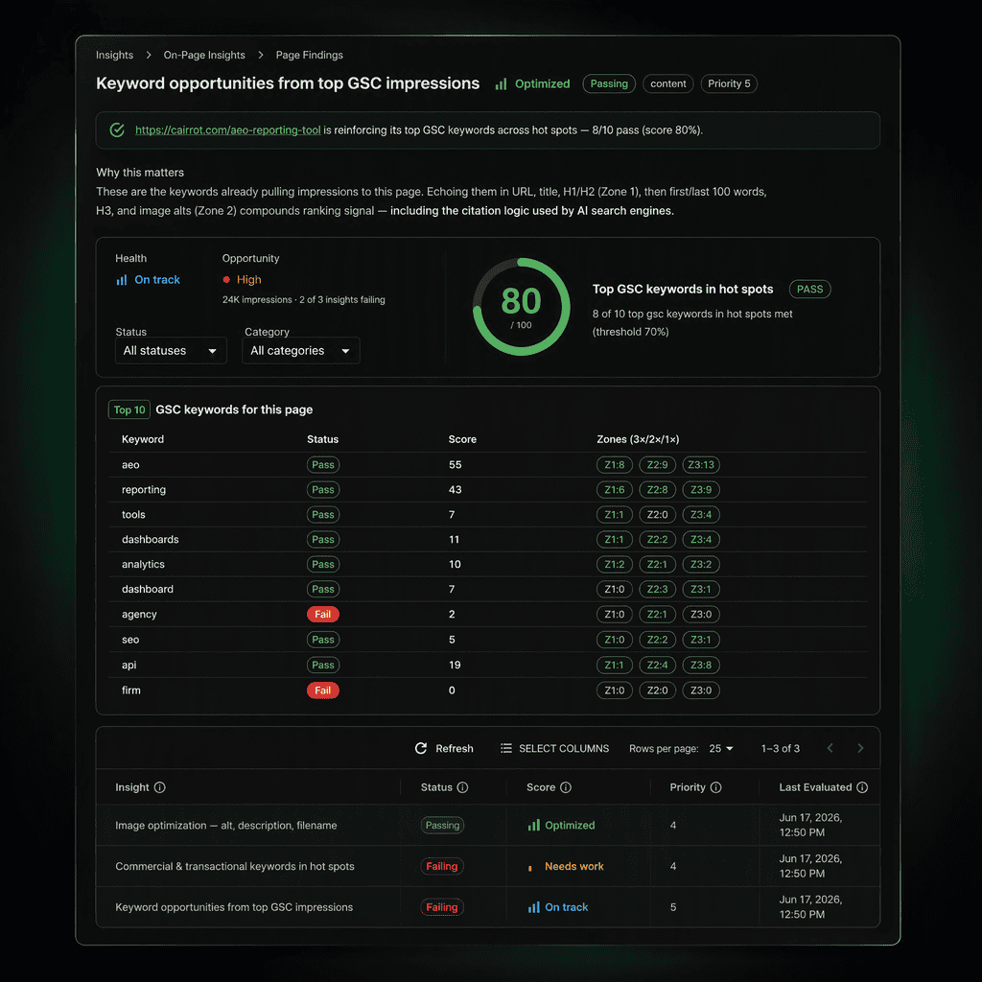Click the Refresh icon button
This screenshot has height=982, width=982.
tap(421, 748)
